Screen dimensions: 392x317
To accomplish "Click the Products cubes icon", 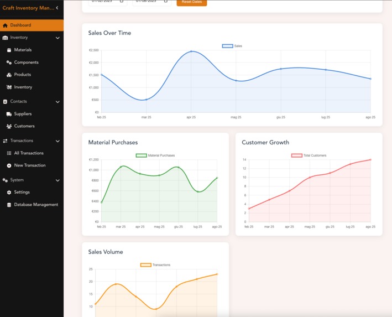I will tap(9, 75).
